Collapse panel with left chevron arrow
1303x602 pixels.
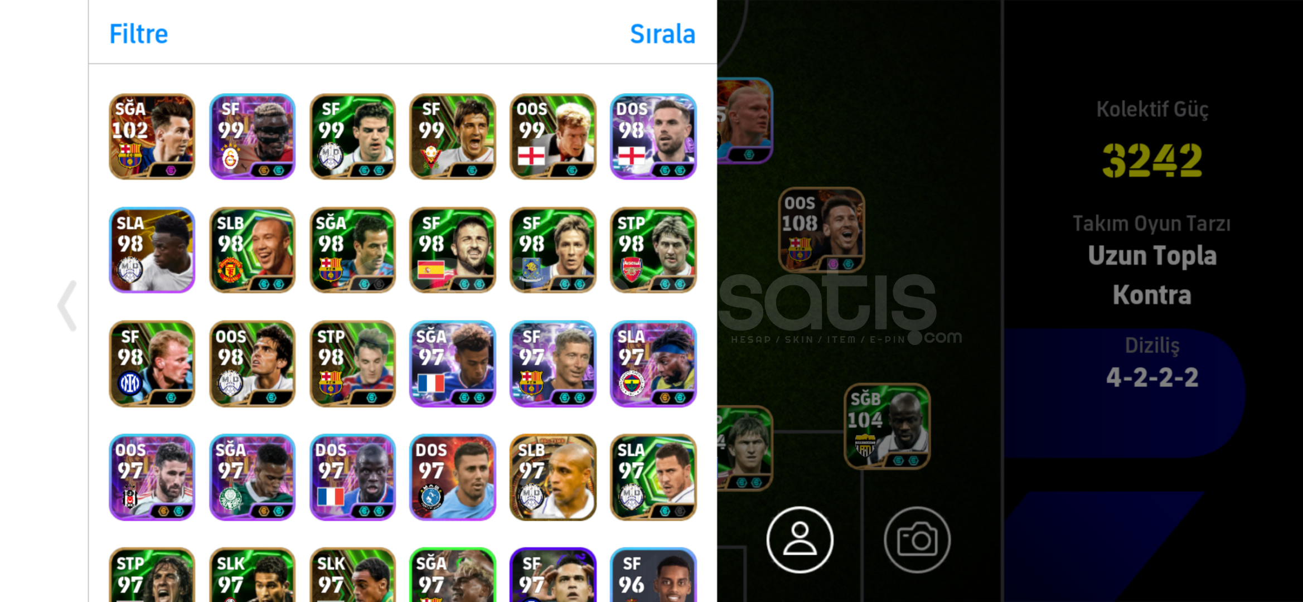click(67, 306)
